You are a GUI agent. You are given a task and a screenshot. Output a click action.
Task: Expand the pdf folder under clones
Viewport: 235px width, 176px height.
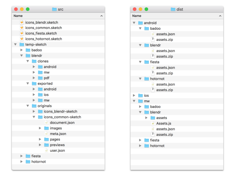[x=34, y=78]
